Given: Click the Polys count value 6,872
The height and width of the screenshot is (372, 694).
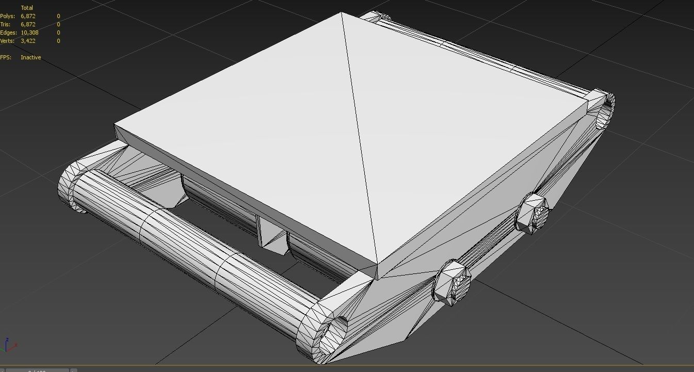Looking at the screenshot, I should [x=28, y=16].
